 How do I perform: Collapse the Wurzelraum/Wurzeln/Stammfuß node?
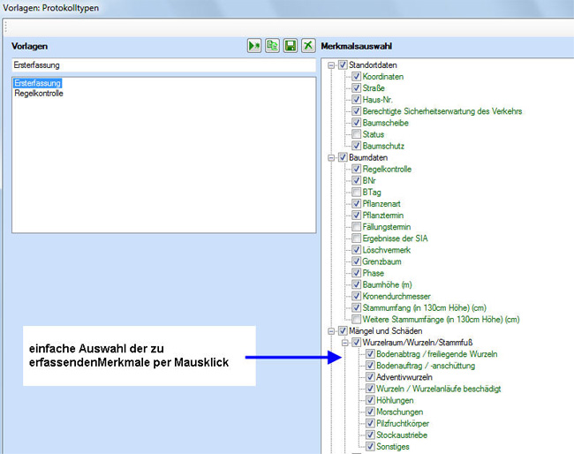click(x=345, y=342)
